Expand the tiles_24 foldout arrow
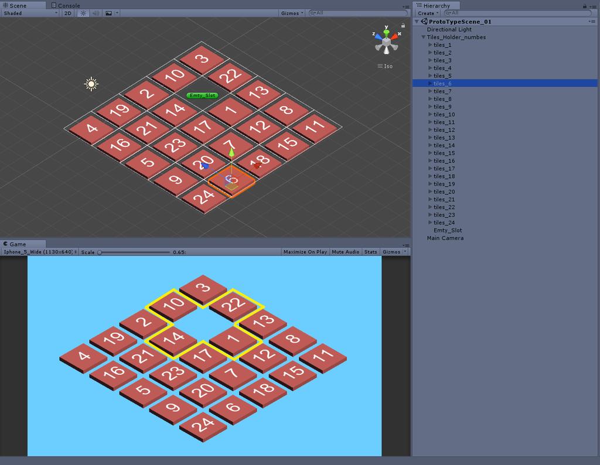Viewport: 600px width, 465px height. (x=430, y=222)
